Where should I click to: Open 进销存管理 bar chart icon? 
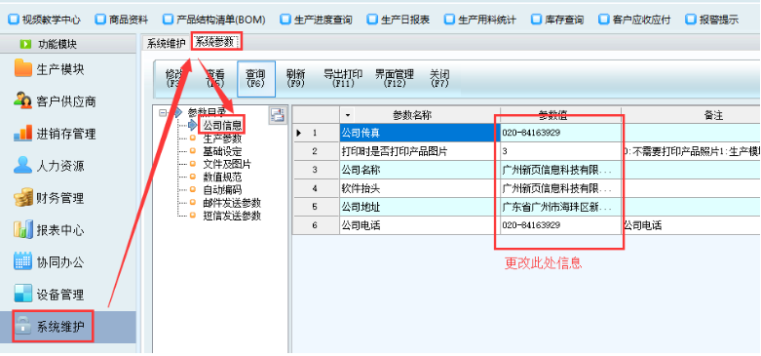[22, 133]
